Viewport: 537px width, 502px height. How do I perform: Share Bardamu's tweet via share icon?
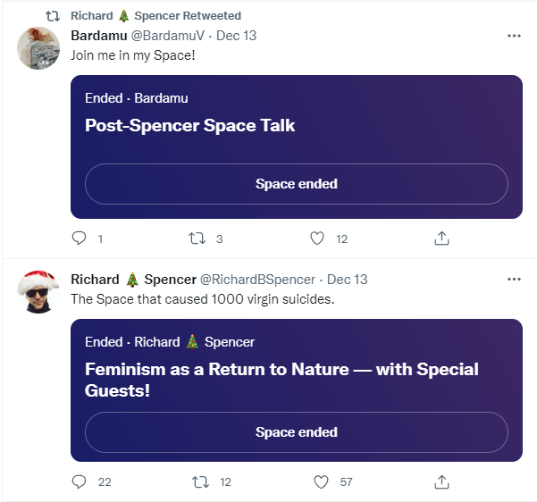(x=441, y=238)
